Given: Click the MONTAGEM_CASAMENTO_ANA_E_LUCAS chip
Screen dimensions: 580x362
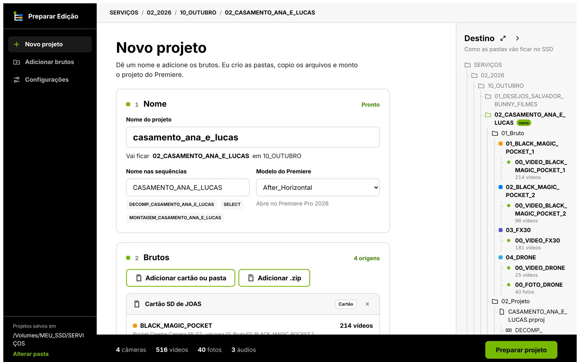Looking at the screenshot, I should [175, 218].
